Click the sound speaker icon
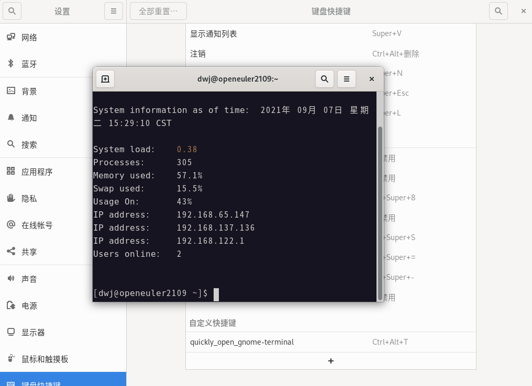 coord(10,279)
